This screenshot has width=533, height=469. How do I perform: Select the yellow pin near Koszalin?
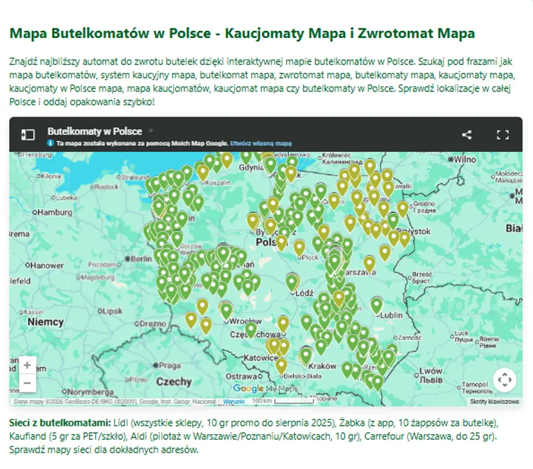point(203,173)
